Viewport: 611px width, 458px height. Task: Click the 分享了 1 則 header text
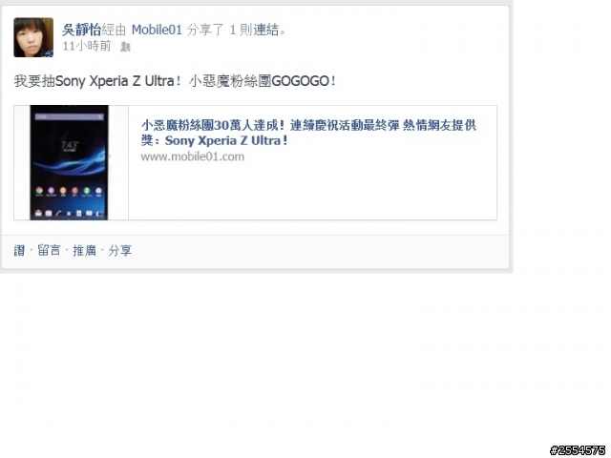(x=219, y=30)
